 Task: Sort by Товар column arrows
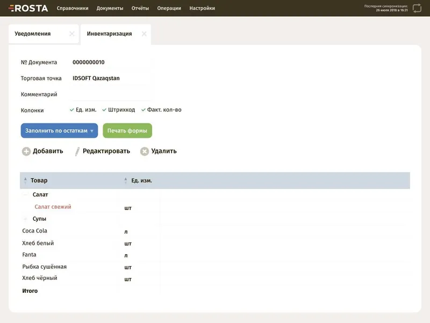[25, 180]
